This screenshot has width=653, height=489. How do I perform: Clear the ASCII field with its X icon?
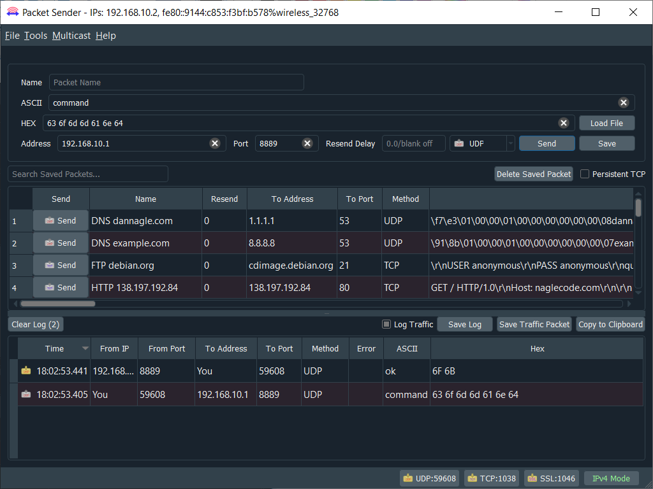coord(624,103)
